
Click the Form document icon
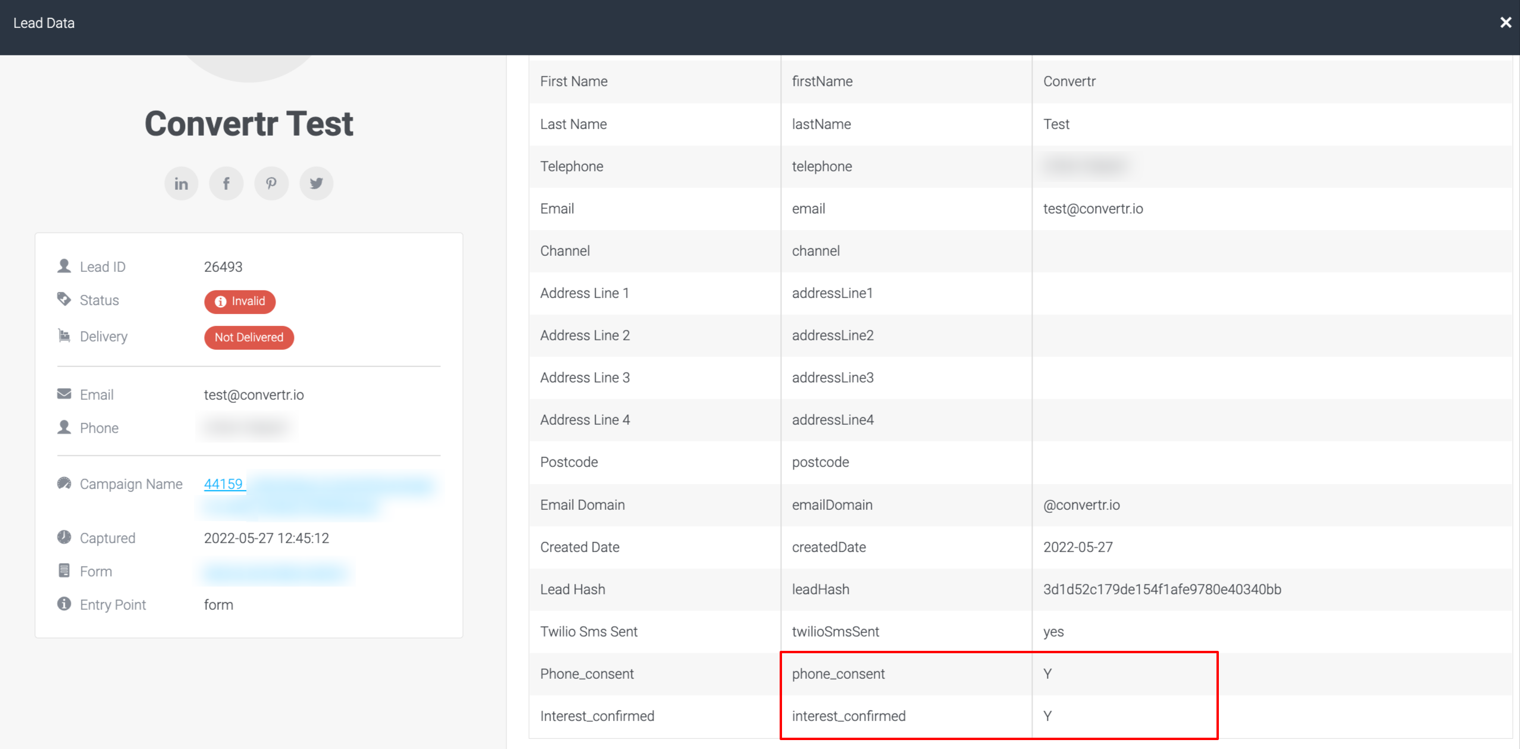tap(64, 571)
